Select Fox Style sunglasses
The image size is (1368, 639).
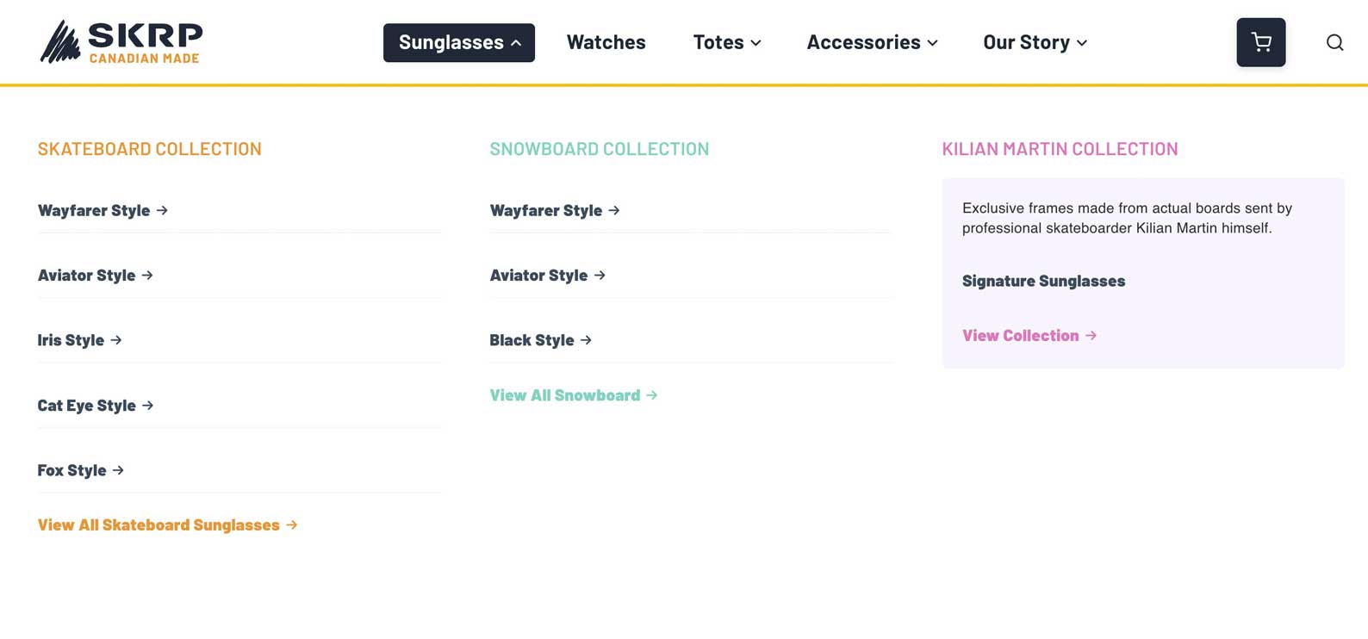(80, 470)
